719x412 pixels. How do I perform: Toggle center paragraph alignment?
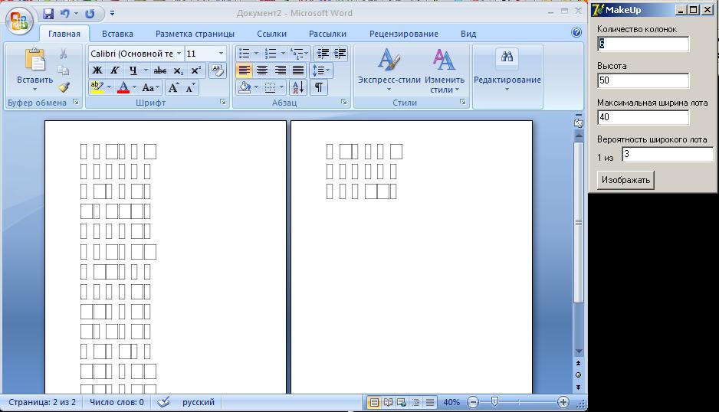click(262, 70)
